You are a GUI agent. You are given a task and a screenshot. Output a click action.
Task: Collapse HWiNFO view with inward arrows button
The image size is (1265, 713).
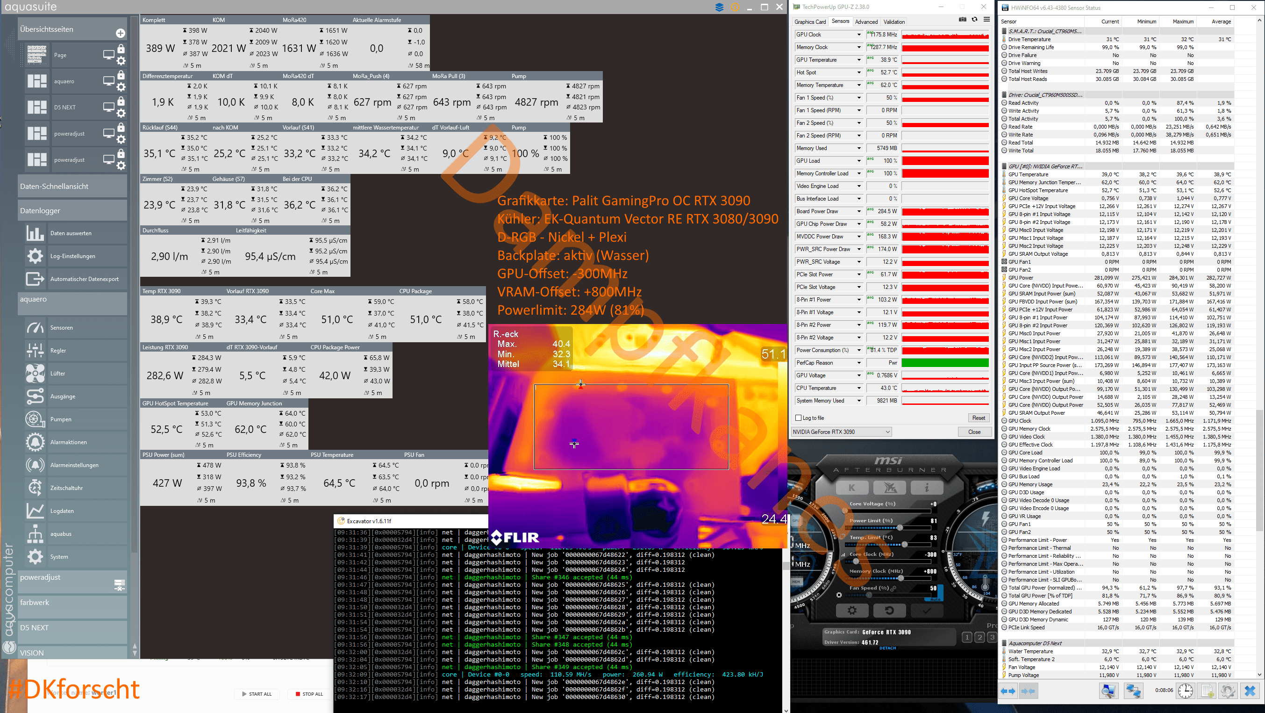[x=1028, y=691]
